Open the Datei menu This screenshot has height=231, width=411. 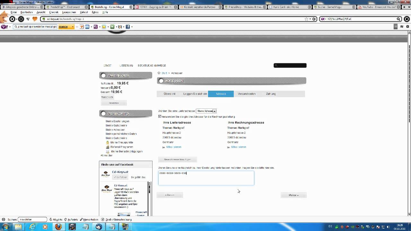point(13,12)
